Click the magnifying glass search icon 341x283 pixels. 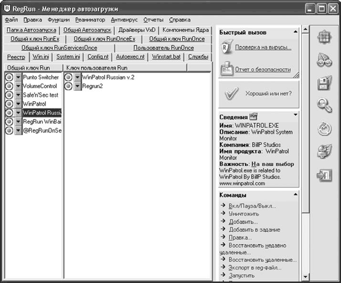pos(325,106)
